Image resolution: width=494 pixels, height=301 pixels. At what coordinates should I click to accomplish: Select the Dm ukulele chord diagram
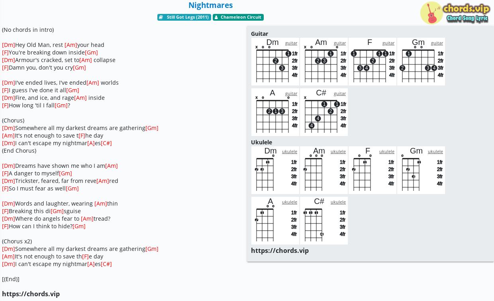(275, 170)
